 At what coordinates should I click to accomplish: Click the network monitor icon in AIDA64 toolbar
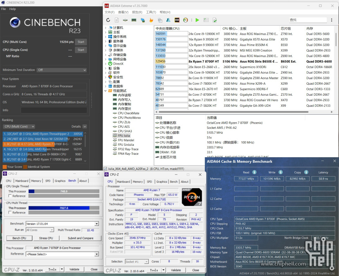click(x=143, y=20)
